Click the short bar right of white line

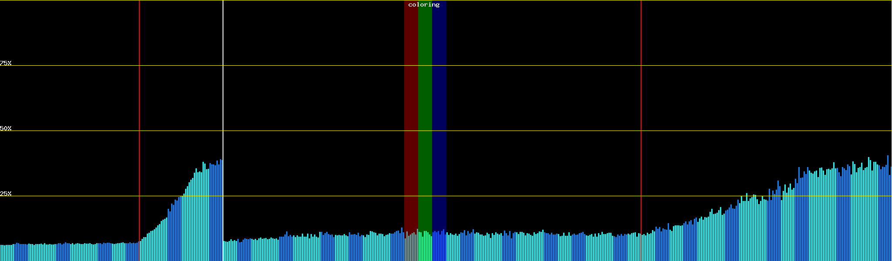[224, 251]
